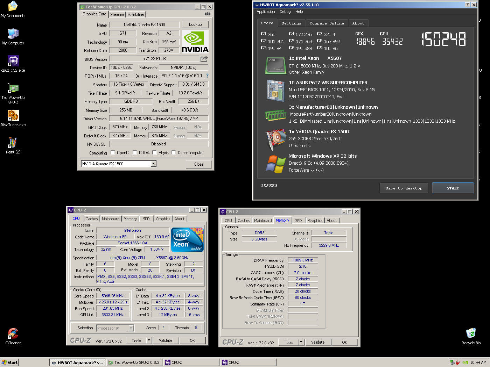Select TechPowerUp GPU-Z taskbar button
490x367 pixels.
(134, 362)
